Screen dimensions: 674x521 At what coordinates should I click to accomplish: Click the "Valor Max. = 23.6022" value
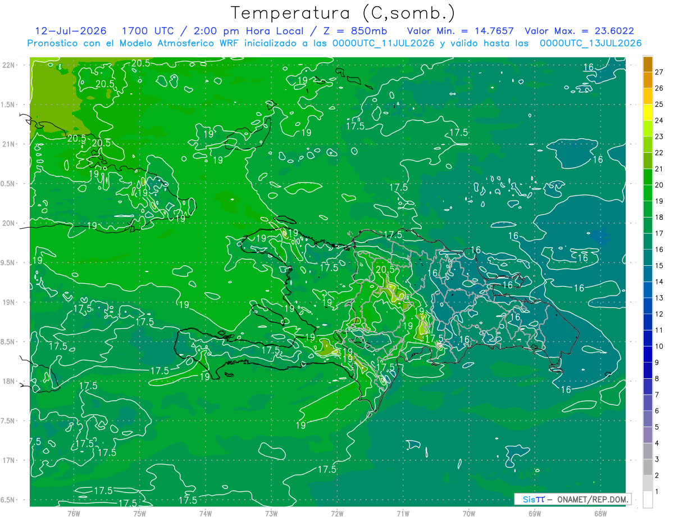pyautogui.click(x=580, y=31)
